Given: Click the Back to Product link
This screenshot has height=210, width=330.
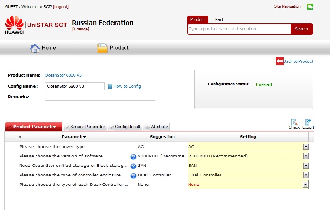Looking at the screenshot, I should point(298,61).
